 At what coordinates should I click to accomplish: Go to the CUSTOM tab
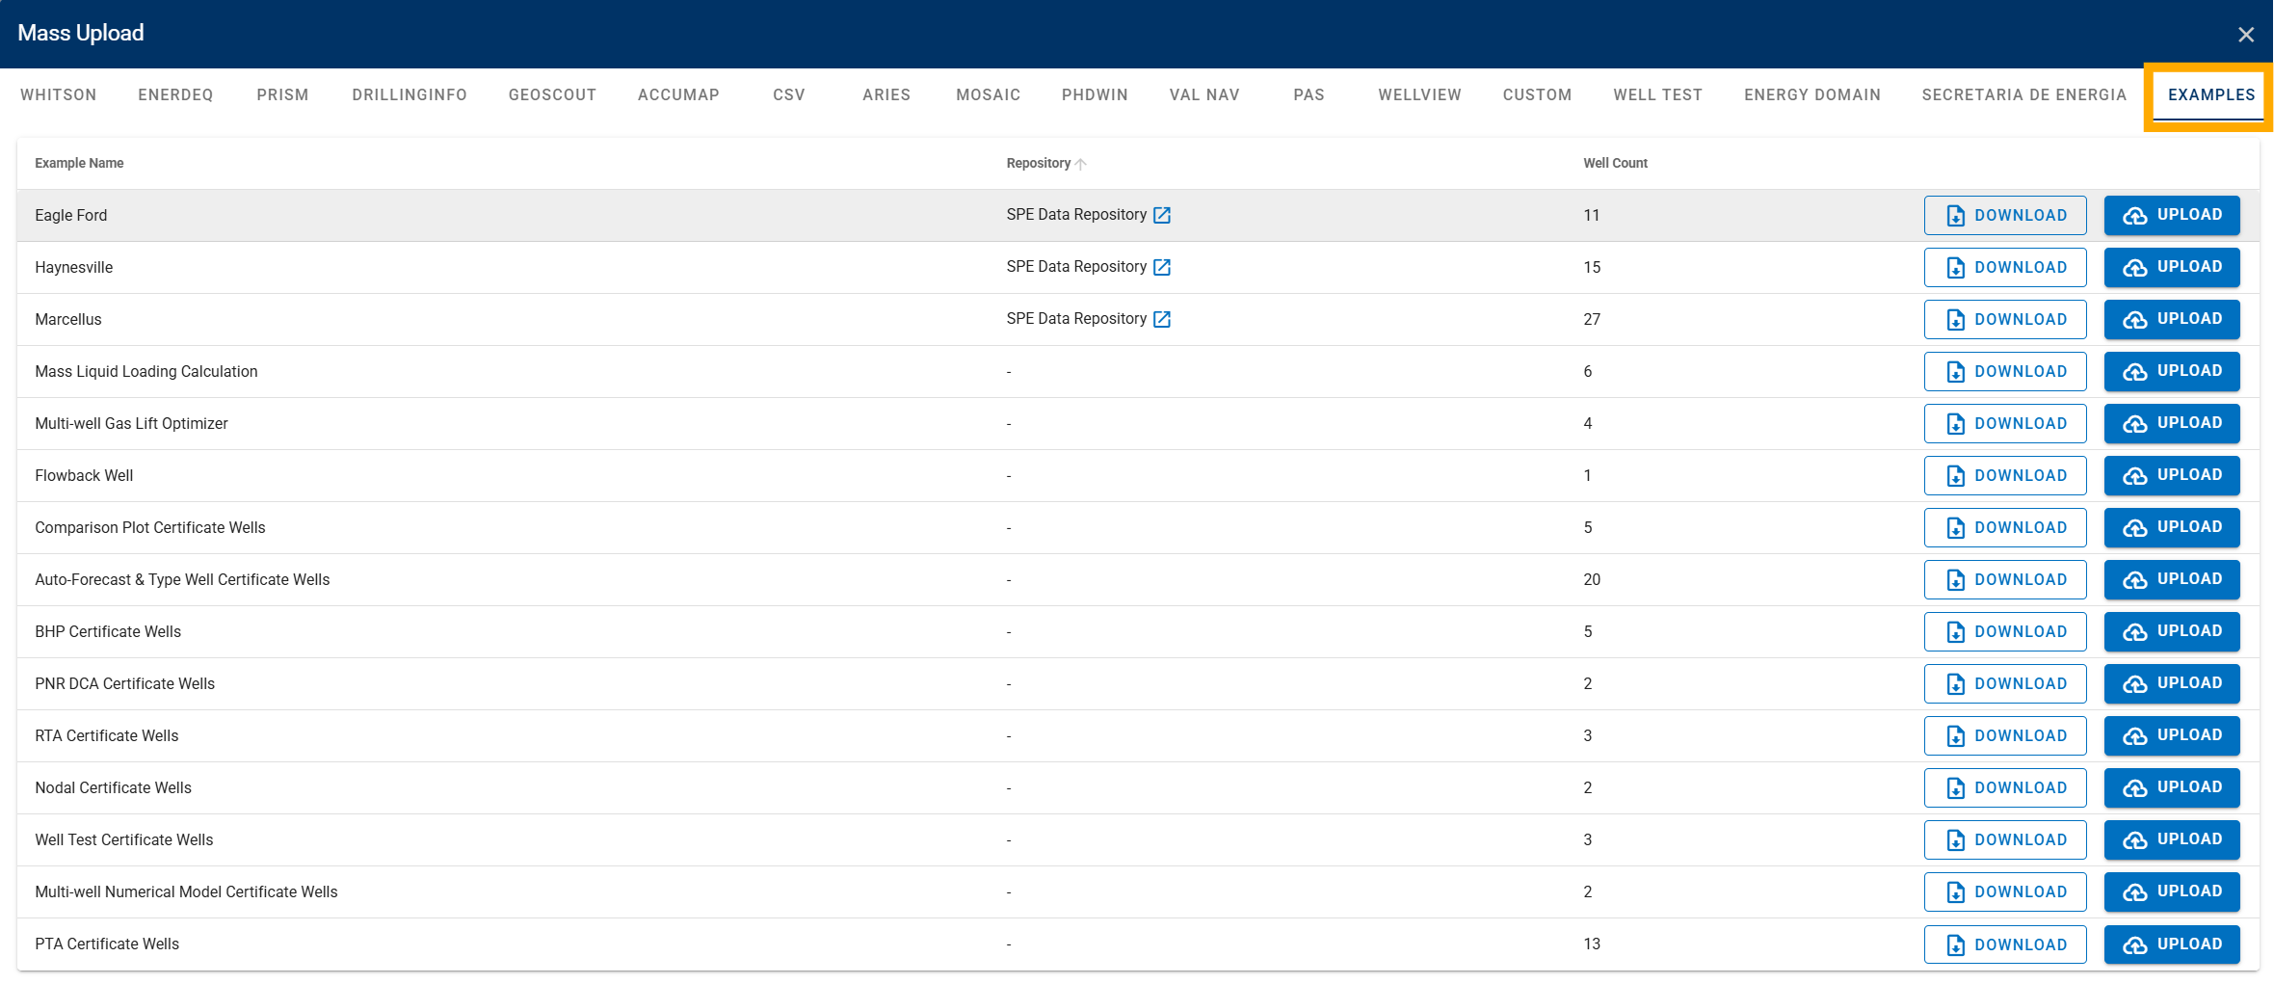click(x=1537, y=94)
